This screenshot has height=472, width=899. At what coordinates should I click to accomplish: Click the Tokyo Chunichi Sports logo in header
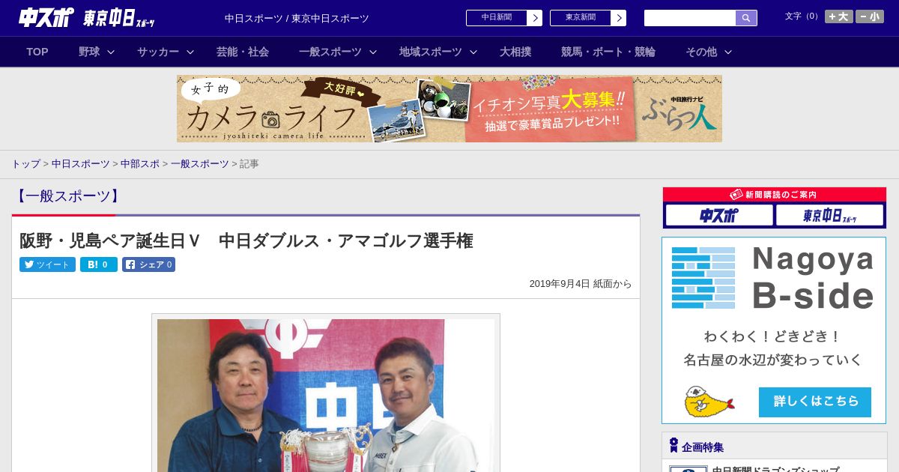[x=119, y=18]
